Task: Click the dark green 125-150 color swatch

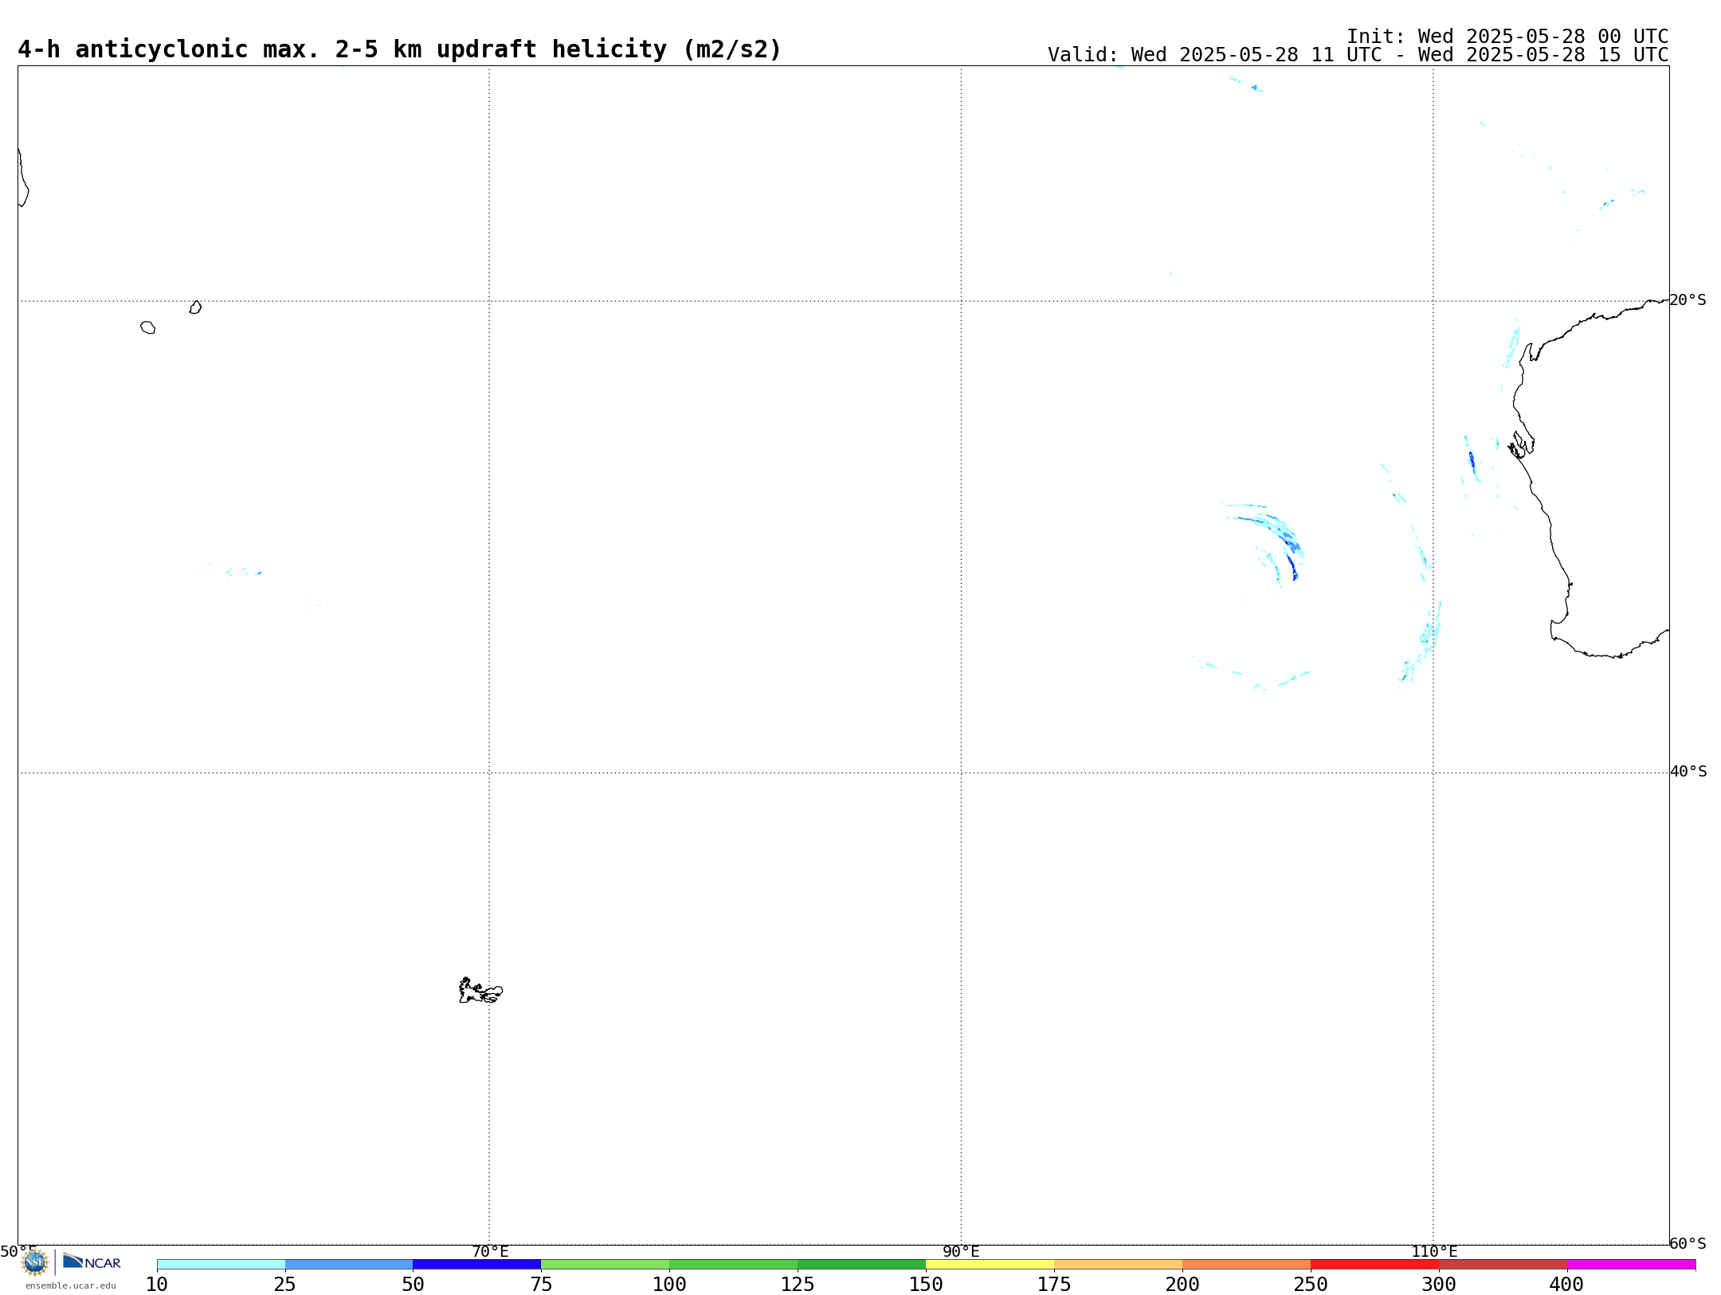Action: click(x=862, y=1265)
